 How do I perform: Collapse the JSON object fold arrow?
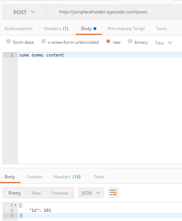coord(15,205)
